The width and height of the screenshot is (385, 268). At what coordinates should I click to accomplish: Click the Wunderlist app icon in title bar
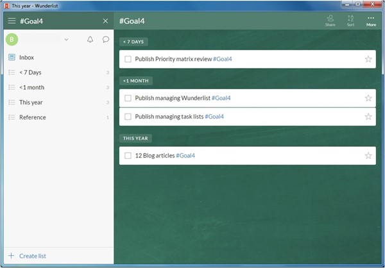point(7,6)
